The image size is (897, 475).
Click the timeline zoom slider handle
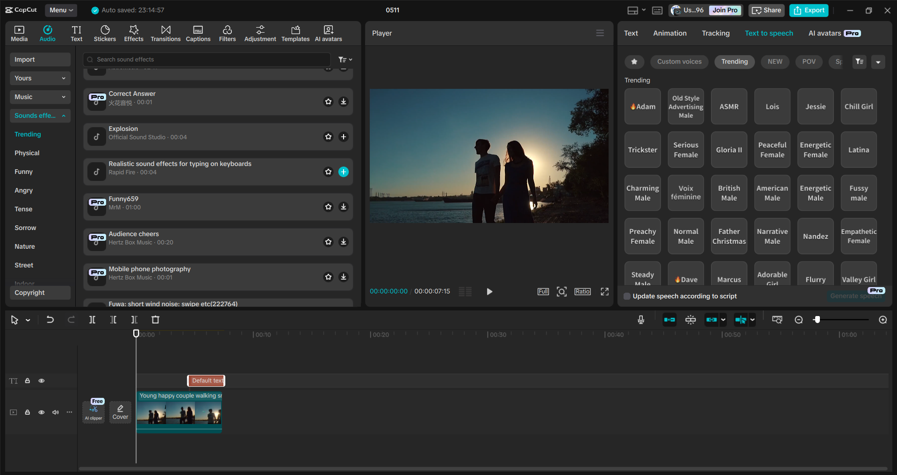tap(817, 320)
